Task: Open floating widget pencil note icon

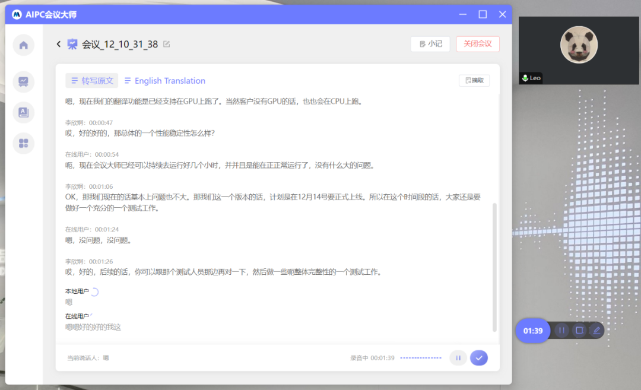Action: [596, 330]
